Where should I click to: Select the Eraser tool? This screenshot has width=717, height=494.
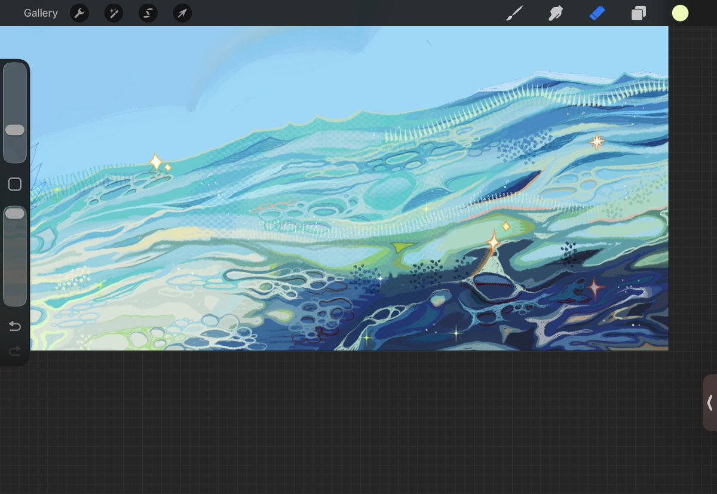[x=597, y=13]
